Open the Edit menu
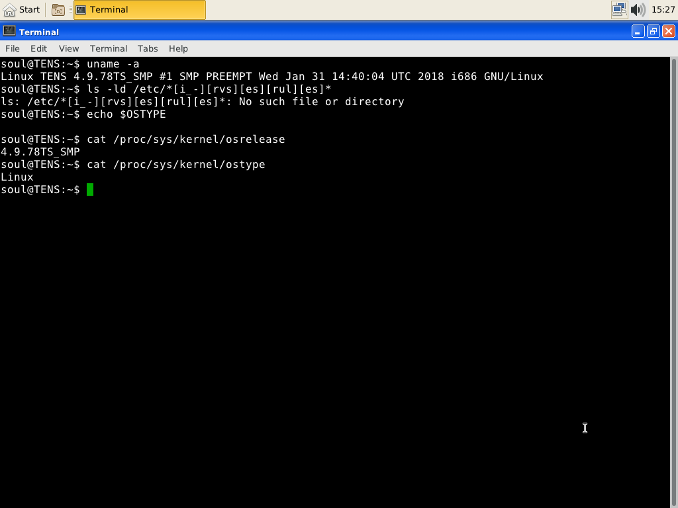 [38, 48]
